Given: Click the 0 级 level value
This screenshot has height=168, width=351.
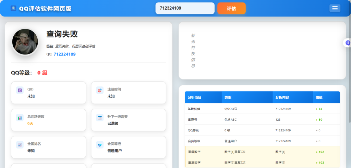Looking at the screenshot, I should click(x=42, y=73).
